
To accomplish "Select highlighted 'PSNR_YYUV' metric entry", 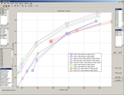I will coord(118,30).
